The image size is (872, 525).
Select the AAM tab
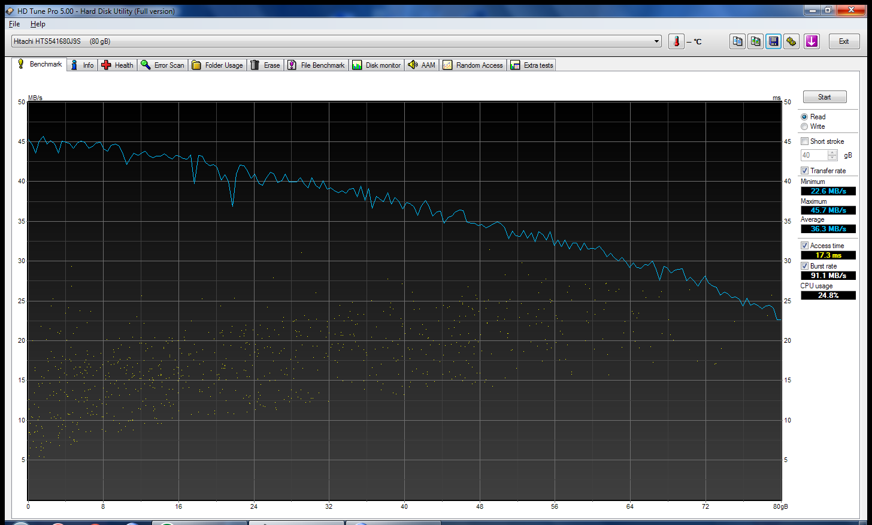(x=422, y=65)
